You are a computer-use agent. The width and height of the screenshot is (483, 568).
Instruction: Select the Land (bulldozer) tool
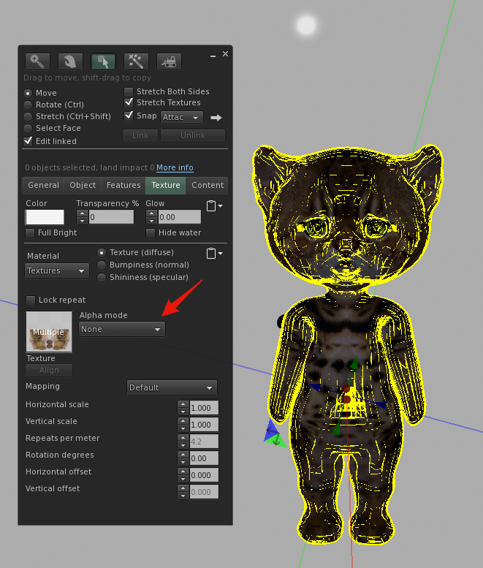[169, 61]
